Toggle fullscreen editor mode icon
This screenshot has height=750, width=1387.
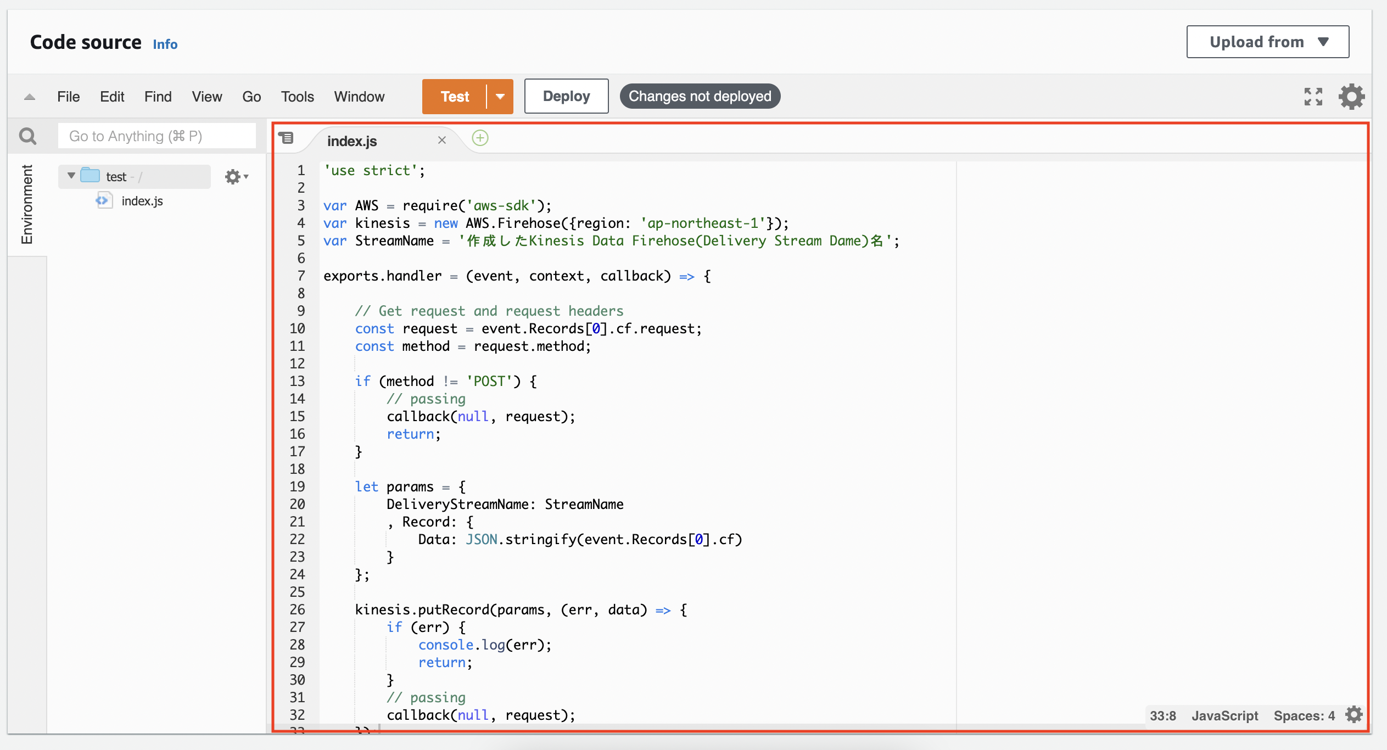pyautogui.click(x=1313, y=97)
